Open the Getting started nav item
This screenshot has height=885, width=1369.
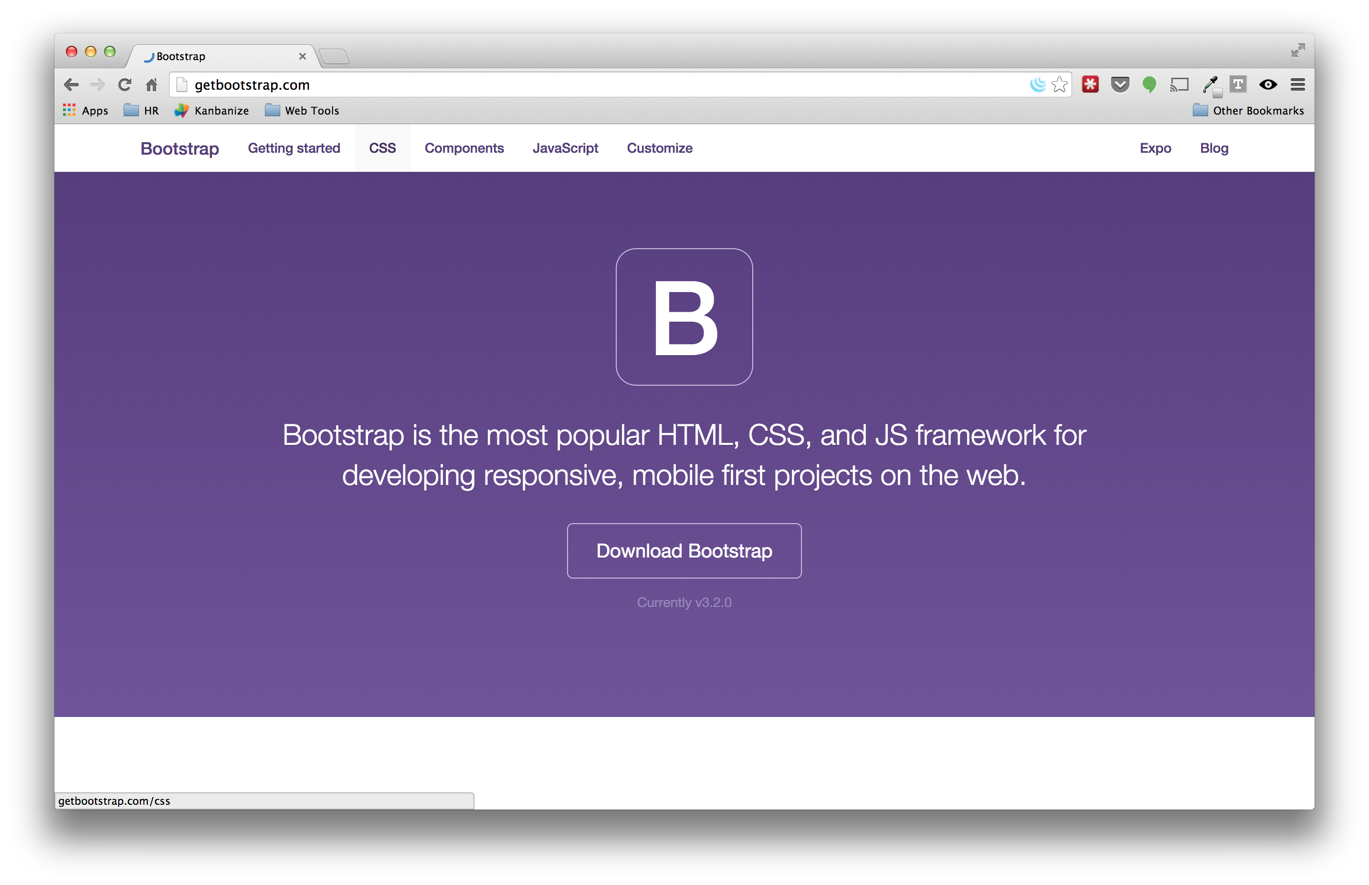(x=294, y=148)
